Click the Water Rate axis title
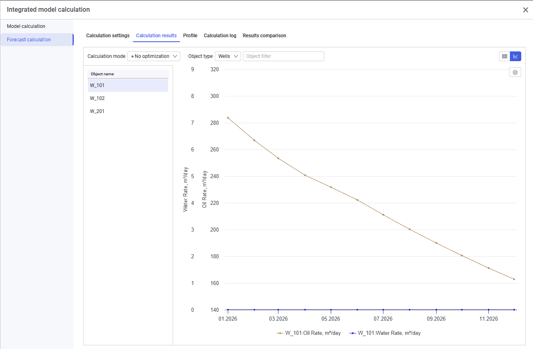The height and width of the screenshot is (349, 533). coord(186,189)
